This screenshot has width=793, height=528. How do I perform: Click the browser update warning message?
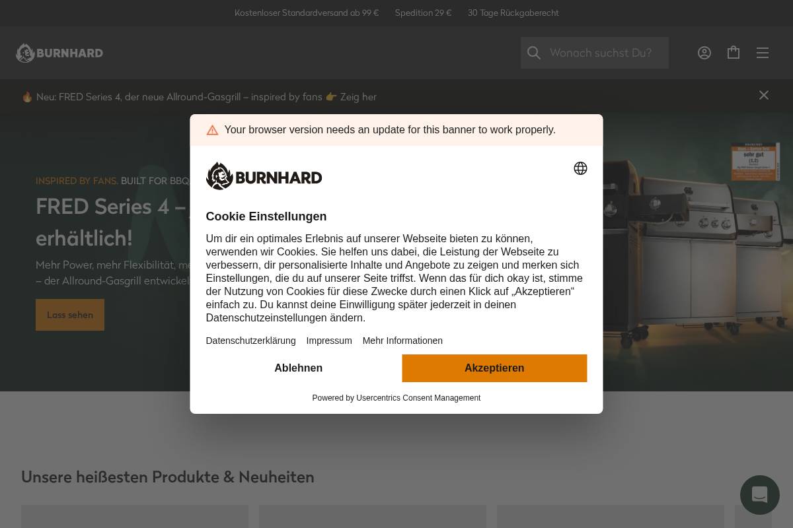click(x=390, y=130)
